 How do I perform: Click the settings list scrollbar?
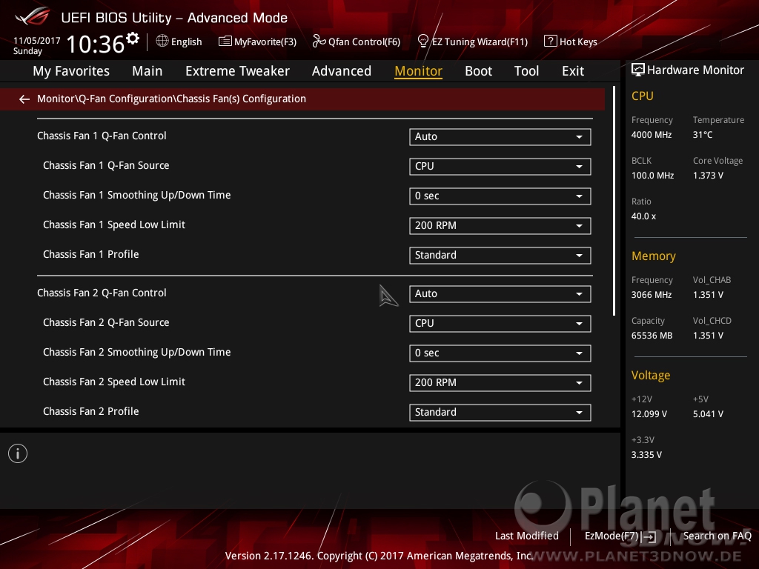614,202
